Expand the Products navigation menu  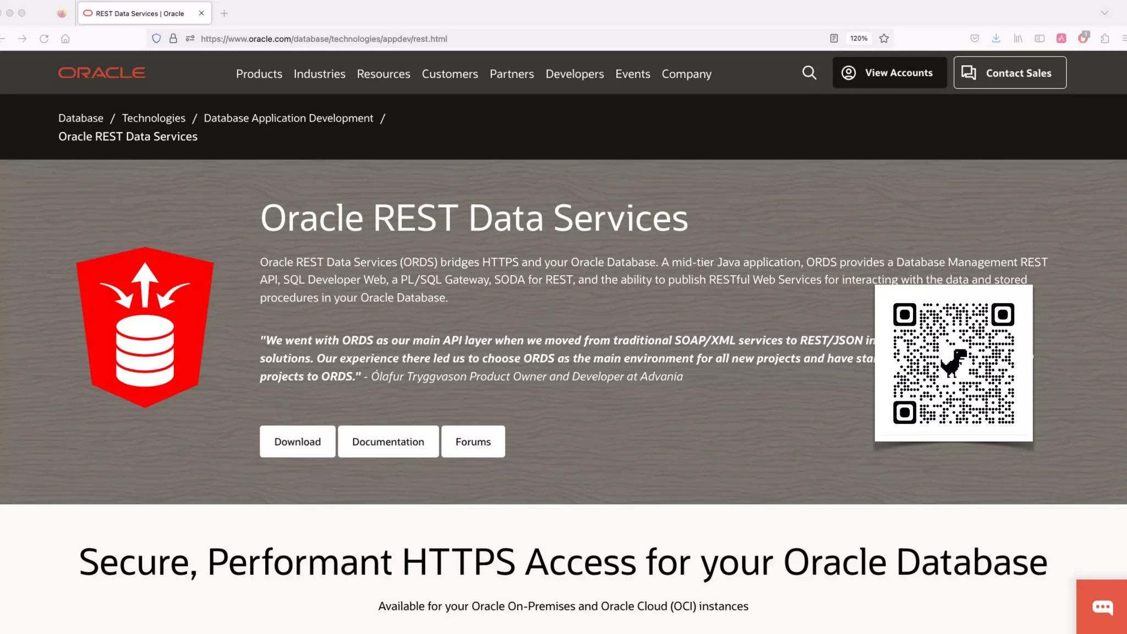[x=259, y=74]
